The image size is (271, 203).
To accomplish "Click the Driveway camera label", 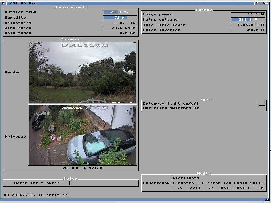I will 15,137.
